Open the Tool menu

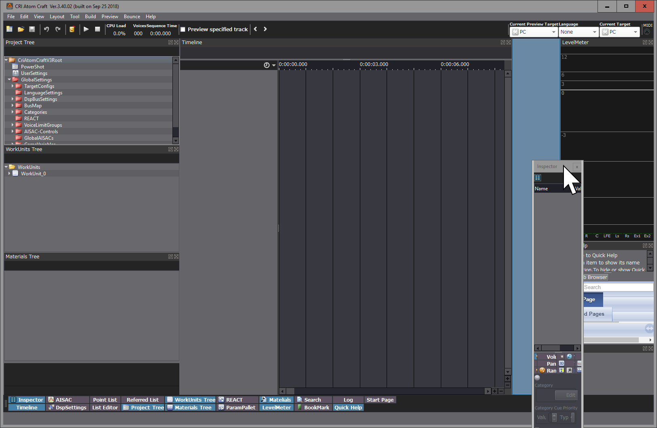click(x=74, y=17)
